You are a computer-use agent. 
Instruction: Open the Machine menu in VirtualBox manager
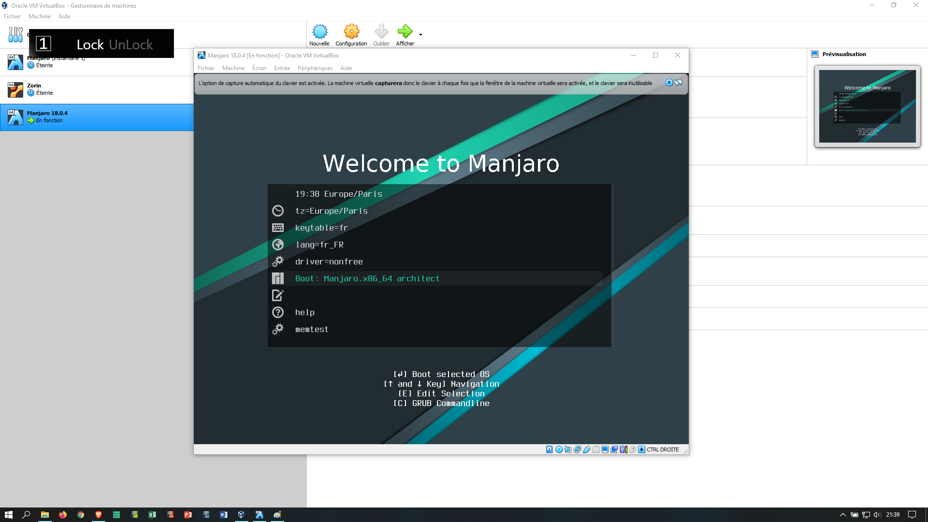click(40, 16)
